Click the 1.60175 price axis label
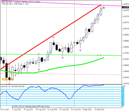129x111 pixels. (x=126, y=29)
